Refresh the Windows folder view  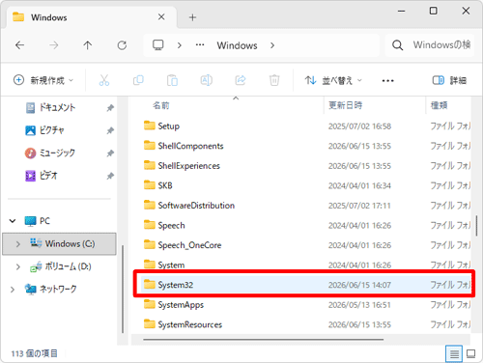(122, 45)
